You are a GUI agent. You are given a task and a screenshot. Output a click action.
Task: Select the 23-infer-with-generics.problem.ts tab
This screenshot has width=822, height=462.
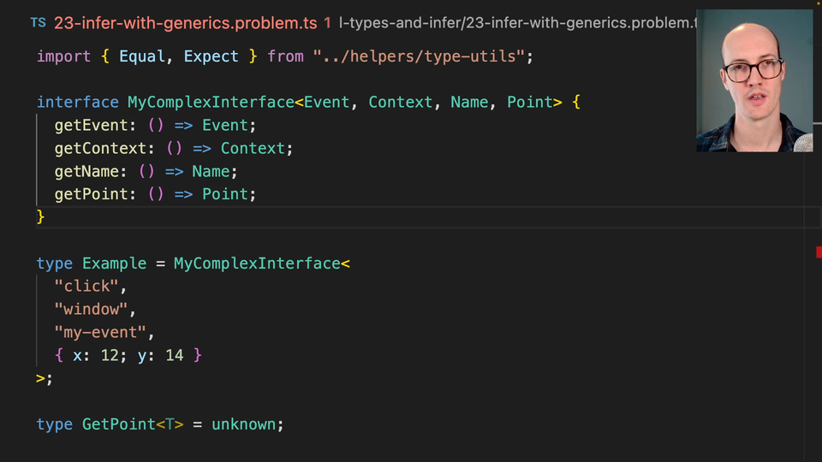pos(185,23)
